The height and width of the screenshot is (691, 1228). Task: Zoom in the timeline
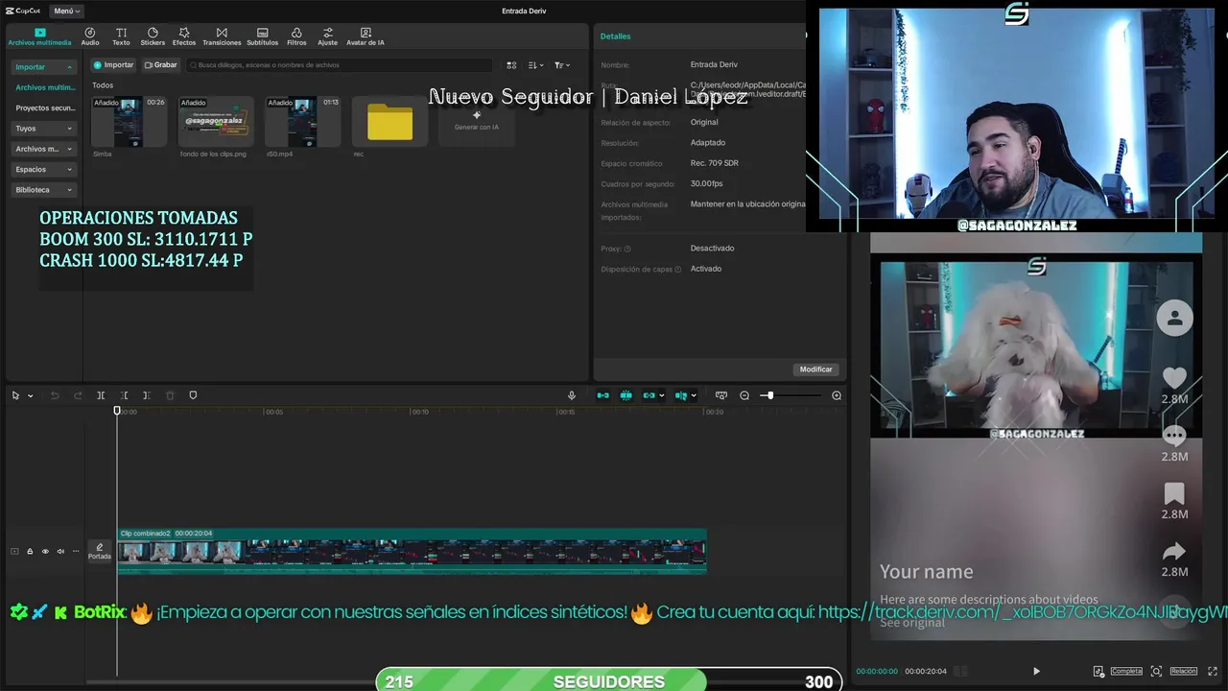[x=837, y=395]
